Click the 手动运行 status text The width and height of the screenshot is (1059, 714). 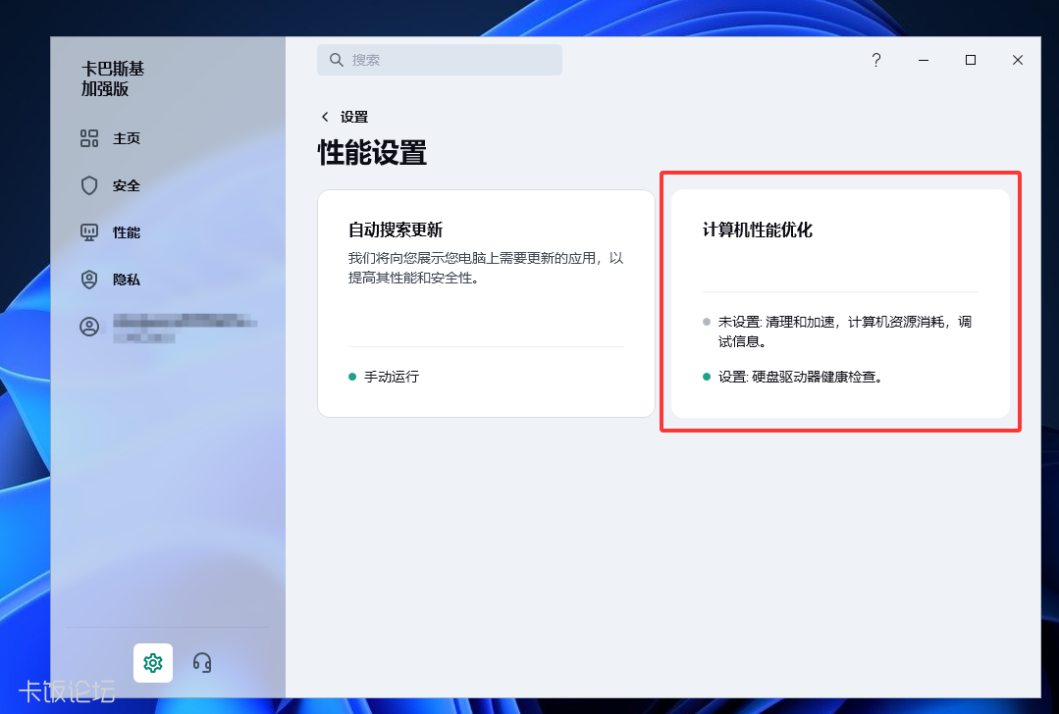pos(391,377)
